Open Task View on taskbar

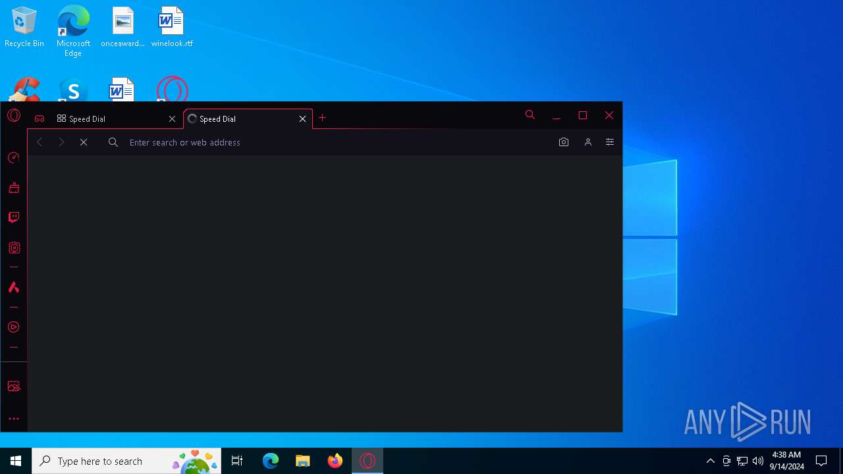pos(237,461)
